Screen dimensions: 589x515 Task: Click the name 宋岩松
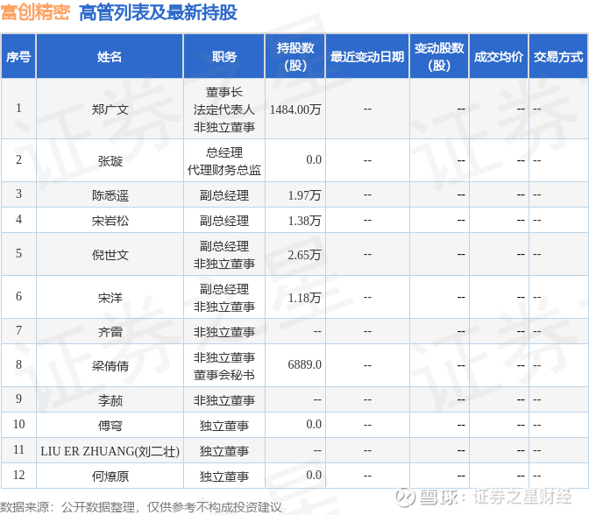110,221
